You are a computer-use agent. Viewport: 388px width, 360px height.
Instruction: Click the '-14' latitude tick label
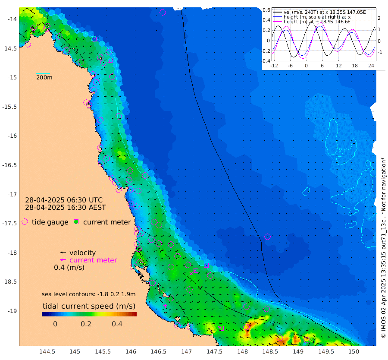point(12,19)
